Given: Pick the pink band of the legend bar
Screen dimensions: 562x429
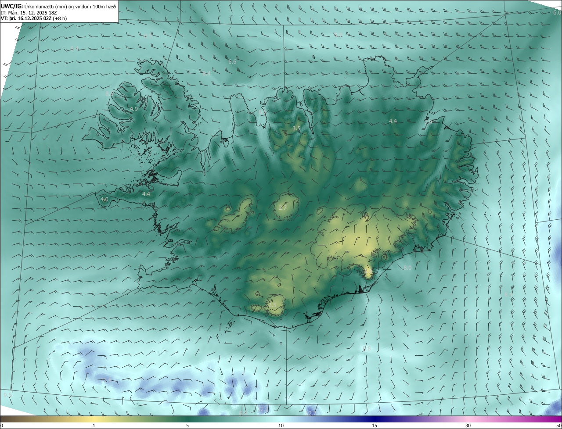Looking at the screenshot, I should (x=468, y=419).
